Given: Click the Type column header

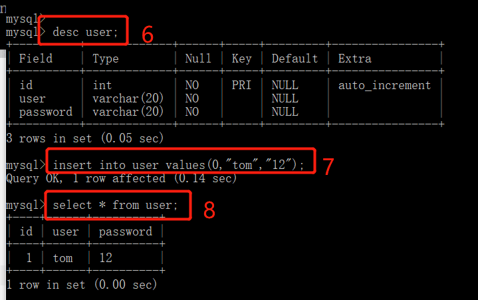Looking at the screenshot, I should click(x=106, y=59).
